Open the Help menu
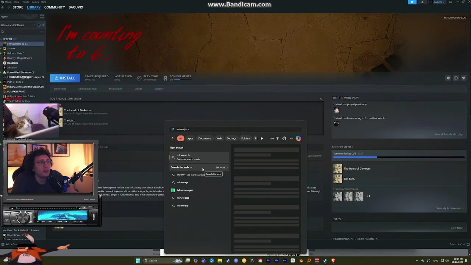This screenshot has height=265, width=471. tap(44, 2)
